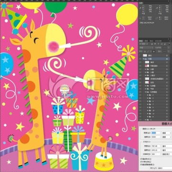
Task: Open the pixel width unit dropdown
Action: point(167,133)
